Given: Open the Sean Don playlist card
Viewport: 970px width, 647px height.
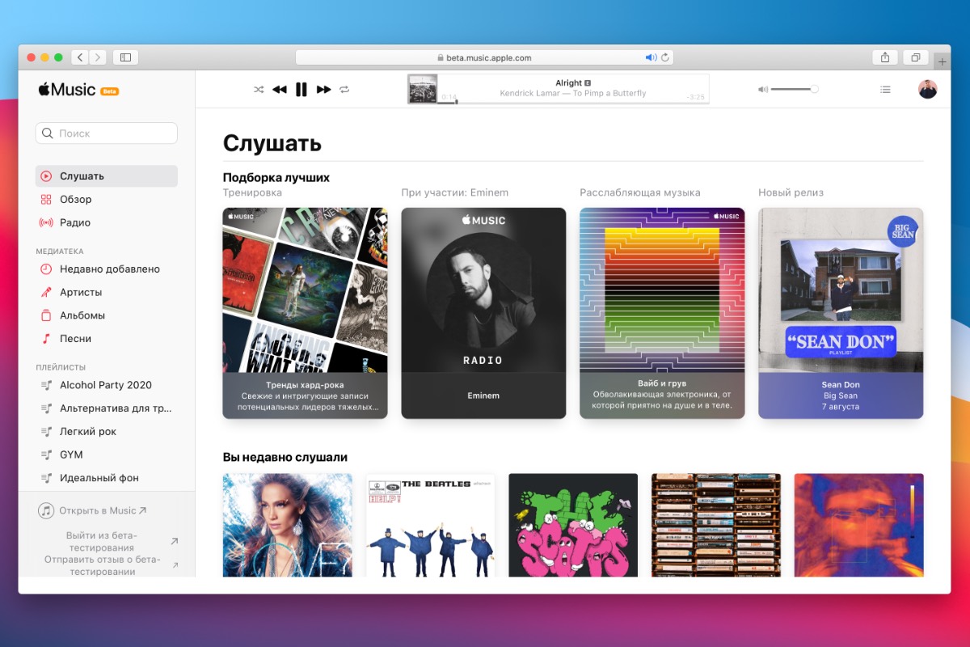Looking at the screenshot, I should click(841, 313).
